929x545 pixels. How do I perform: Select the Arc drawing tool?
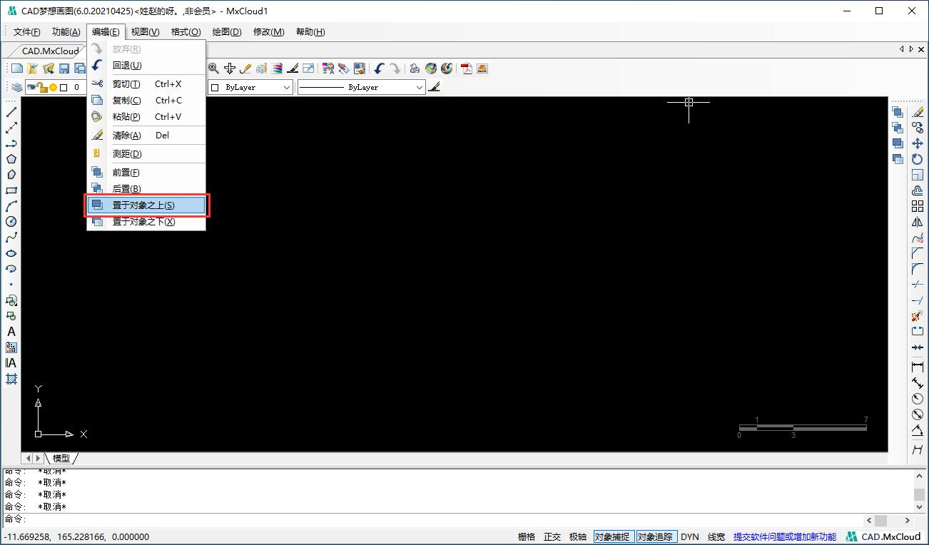click(x=11, y=206)
